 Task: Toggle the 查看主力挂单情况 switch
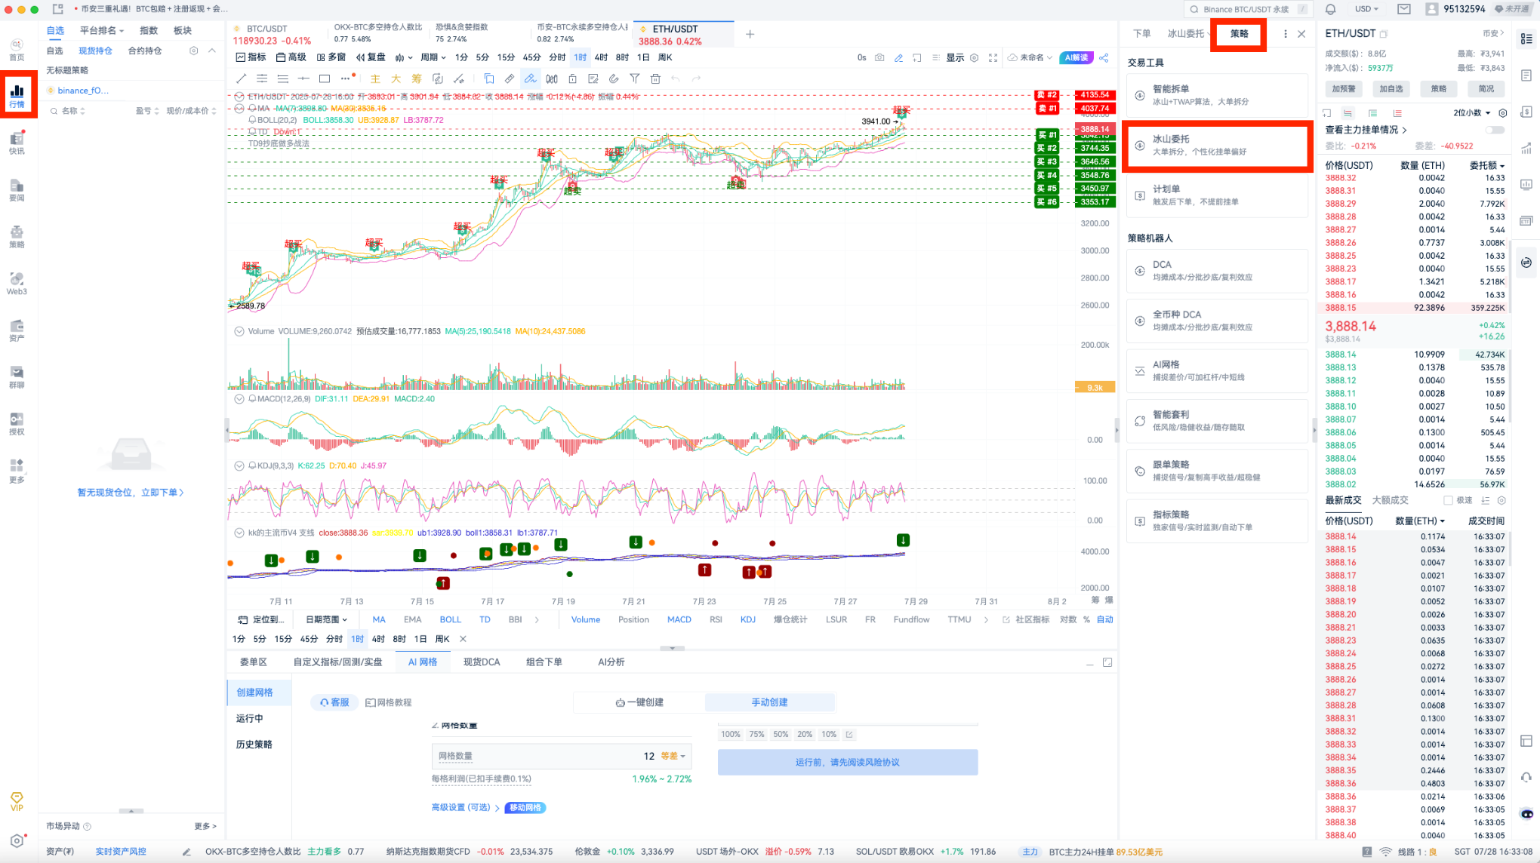pyautogui.click(x=1495, y=130)
